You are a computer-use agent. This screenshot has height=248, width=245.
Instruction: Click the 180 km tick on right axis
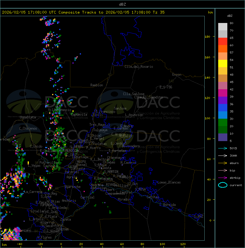click(207, 37)
